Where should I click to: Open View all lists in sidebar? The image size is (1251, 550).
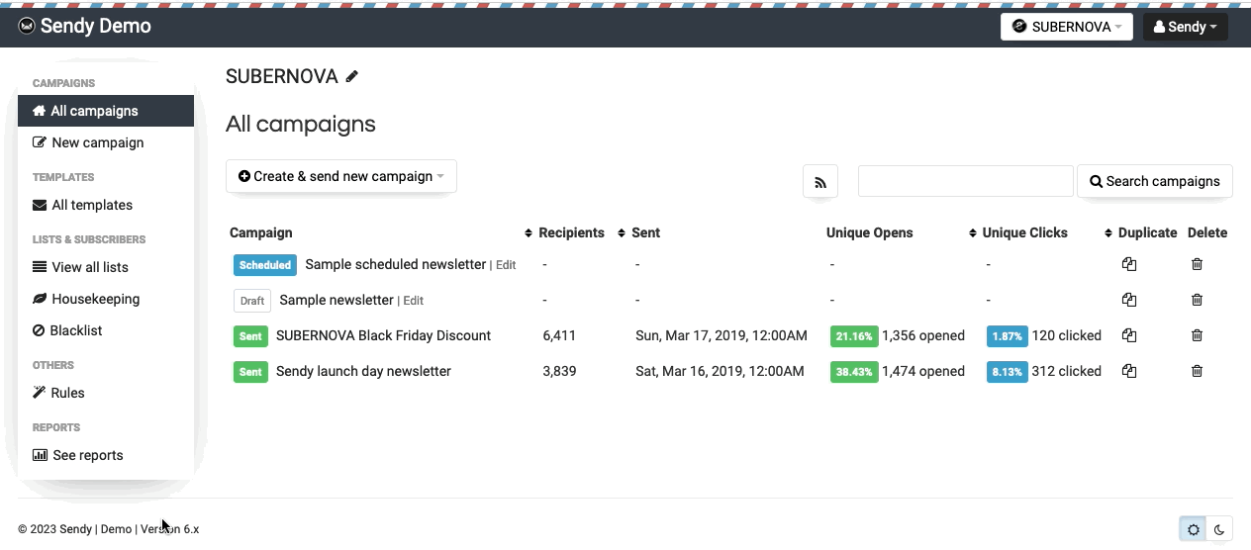pyautogui.click(x=106, y=267)
